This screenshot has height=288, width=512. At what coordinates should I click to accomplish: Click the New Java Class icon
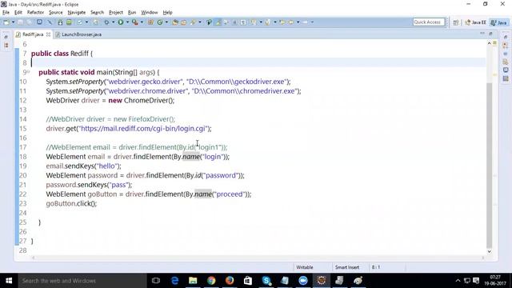pos(160,22)
